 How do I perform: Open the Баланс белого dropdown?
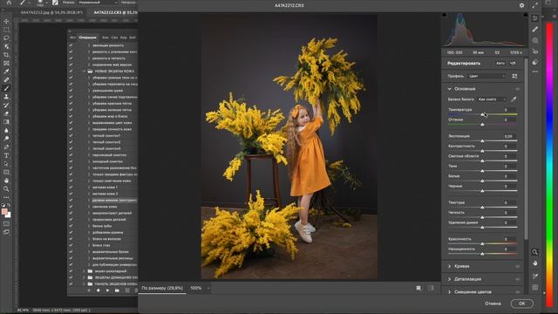click(492, 99)
